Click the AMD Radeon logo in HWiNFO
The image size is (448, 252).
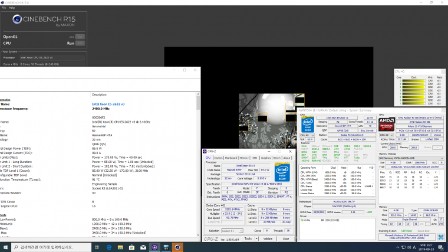click(x=386, y=124)
